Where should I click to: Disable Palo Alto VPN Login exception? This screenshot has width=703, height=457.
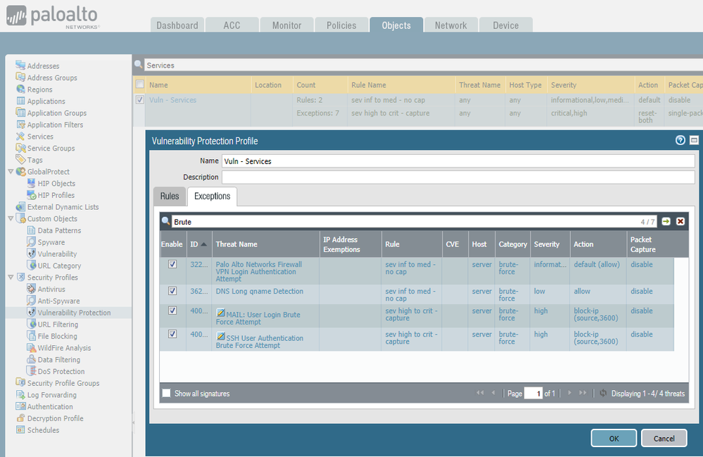tap(172, 264)
